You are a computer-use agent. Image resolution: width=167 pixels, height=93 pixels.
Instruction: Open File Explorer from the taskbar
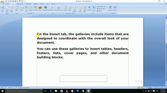56,91
